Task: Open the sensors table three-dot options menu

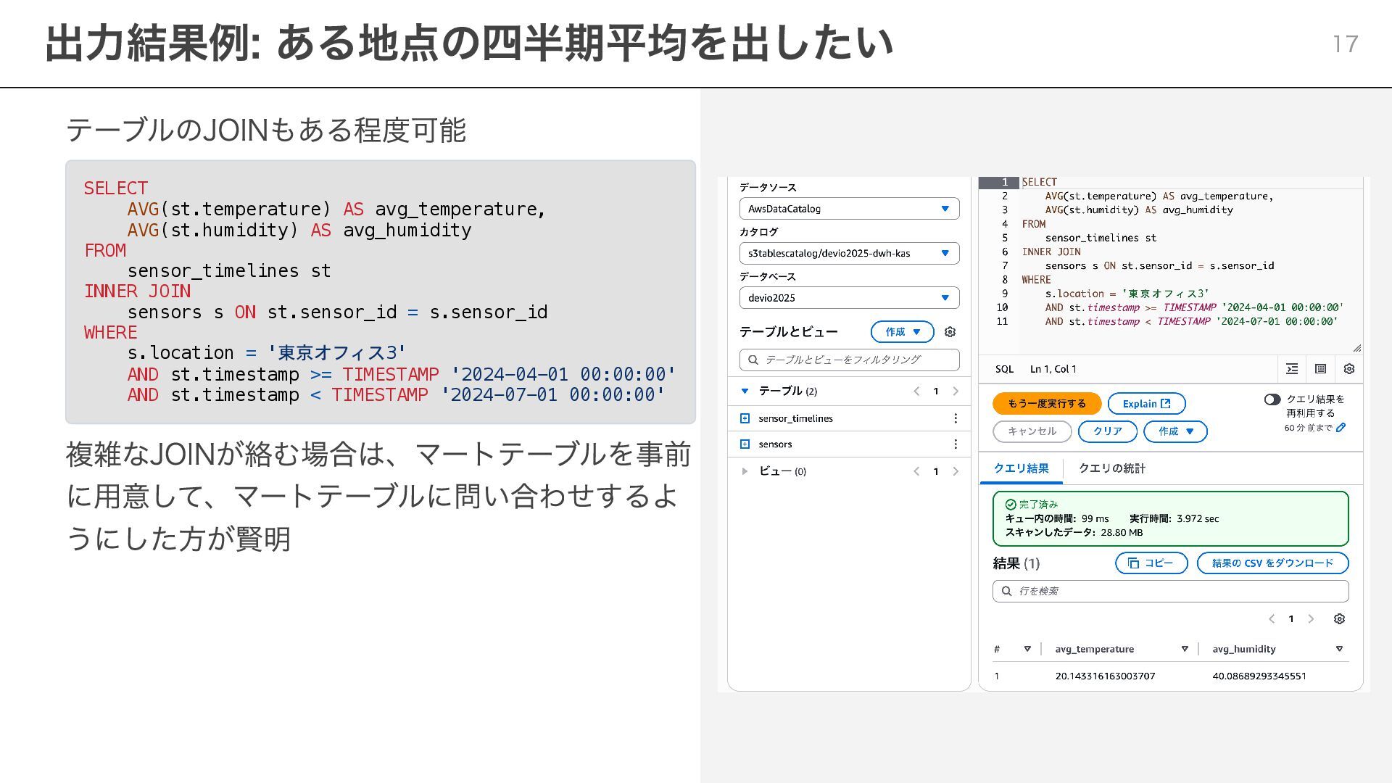Action: pyautogui.click(x=956, y=444)
